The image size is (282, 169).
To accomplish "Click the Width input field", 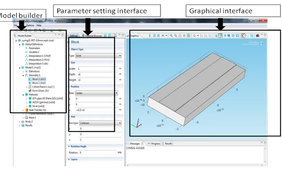I will point(98,69).
